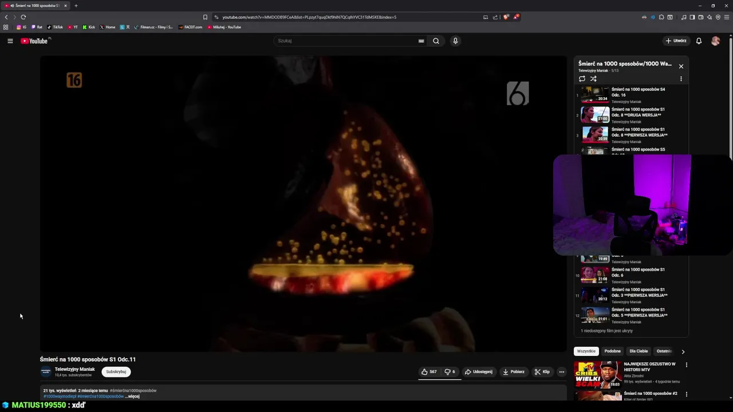Image resolution: width=733 pixels, height=412 pixels.
Task: Click the video player area
Action: tap(303, 204)
